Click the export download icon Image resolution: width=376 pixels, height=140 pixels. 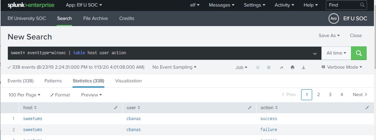pyautogui.click(x=304, y=67)
